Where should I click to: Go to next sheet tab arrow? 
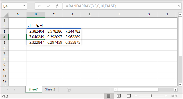coord(15,90)
